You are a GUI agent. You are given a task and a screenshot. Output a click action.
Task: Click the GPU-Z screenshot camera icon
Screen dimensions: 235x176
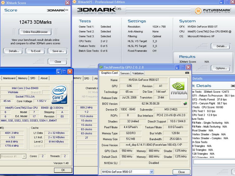pyautogui.click(x=187, y=73)
